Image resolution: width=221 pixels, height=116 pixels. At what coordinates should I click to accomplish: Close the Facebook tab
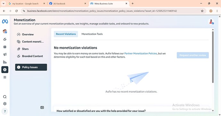[85, 4]
